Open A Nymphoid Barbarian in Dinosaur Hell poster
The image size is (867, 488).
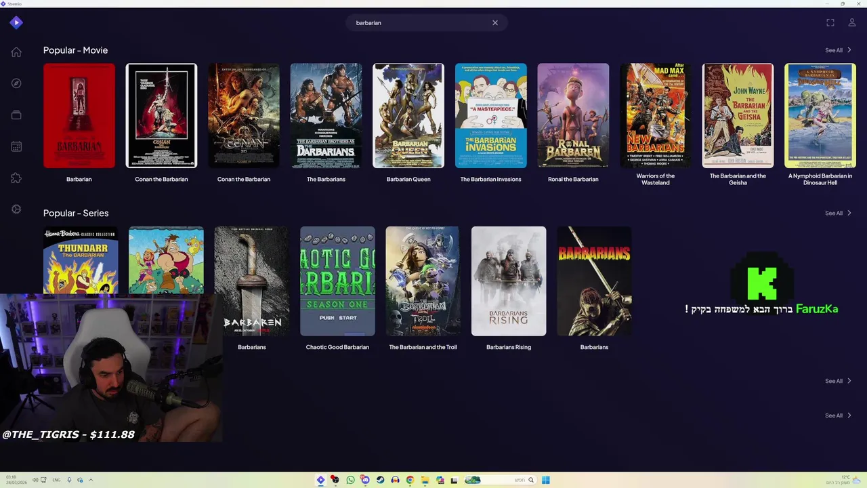point(820,116)
